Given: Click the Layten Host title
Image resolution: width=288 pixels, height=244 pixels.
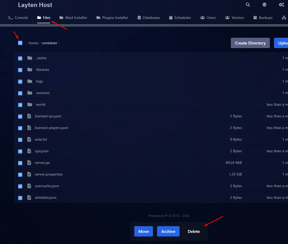Looking at the screenshot, I should pos(35,5).
